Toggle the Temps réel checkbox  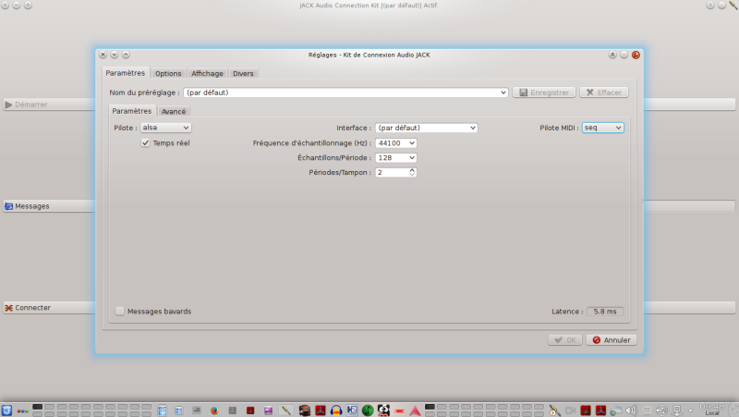145,143
